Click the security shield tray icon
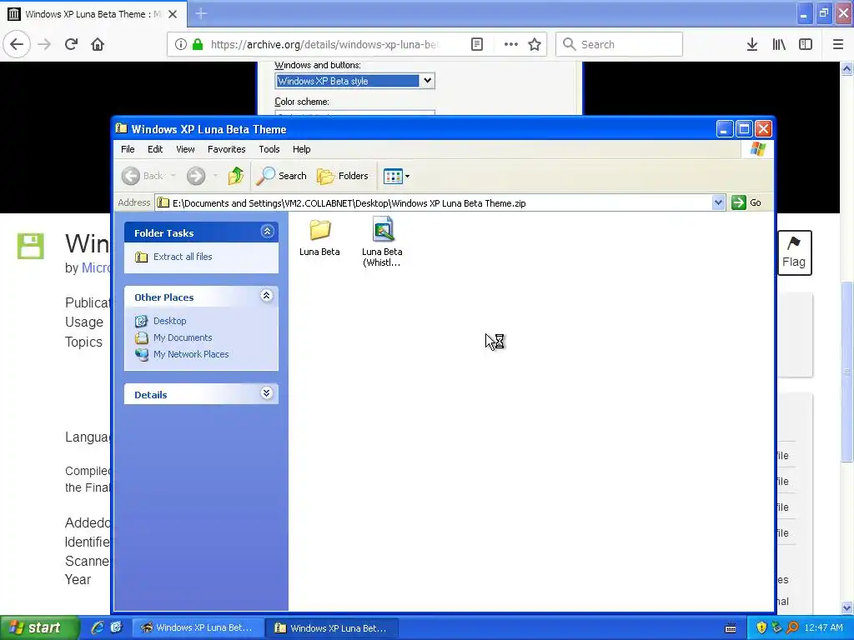The image size is (854, 640). 761,628
